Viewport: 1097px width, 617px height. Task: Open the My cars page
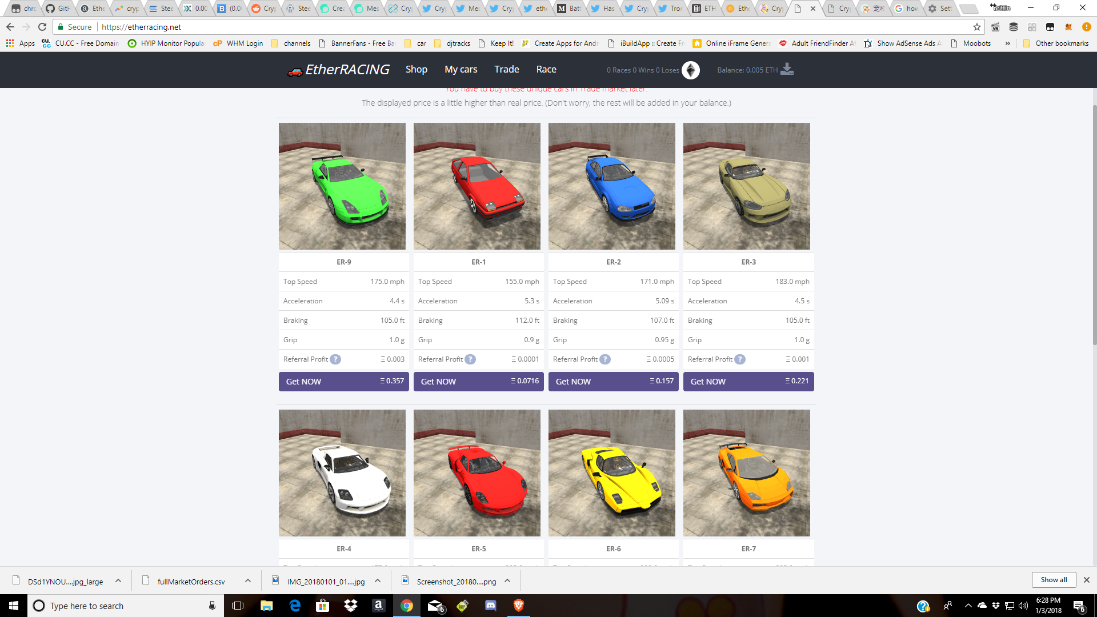461,69
